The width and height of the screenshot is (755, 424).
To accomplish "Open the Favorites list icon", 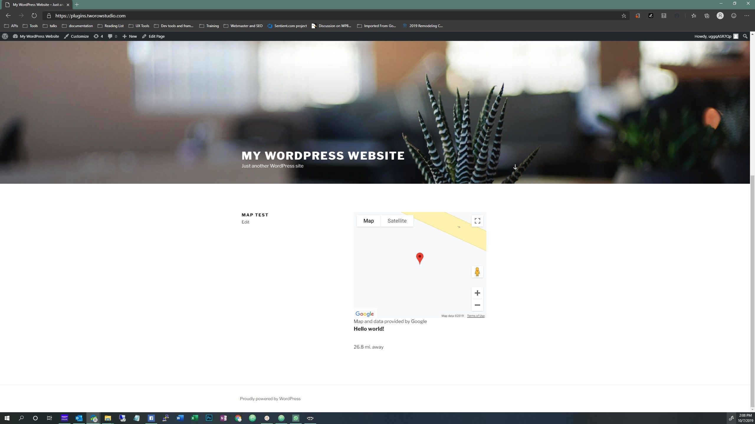I will (694, 16).
